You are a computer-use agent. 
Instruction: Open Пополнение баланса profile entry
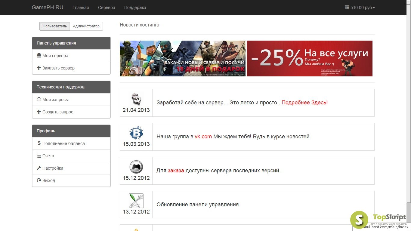71,143
